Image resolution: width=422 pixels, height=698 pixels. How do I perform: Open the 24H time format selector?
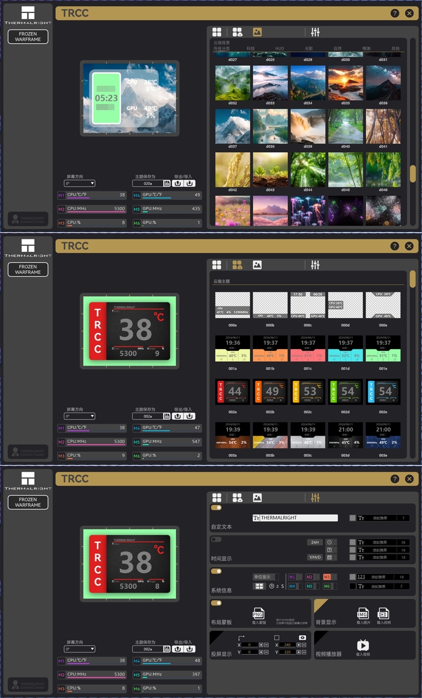[x=315, y=542]
